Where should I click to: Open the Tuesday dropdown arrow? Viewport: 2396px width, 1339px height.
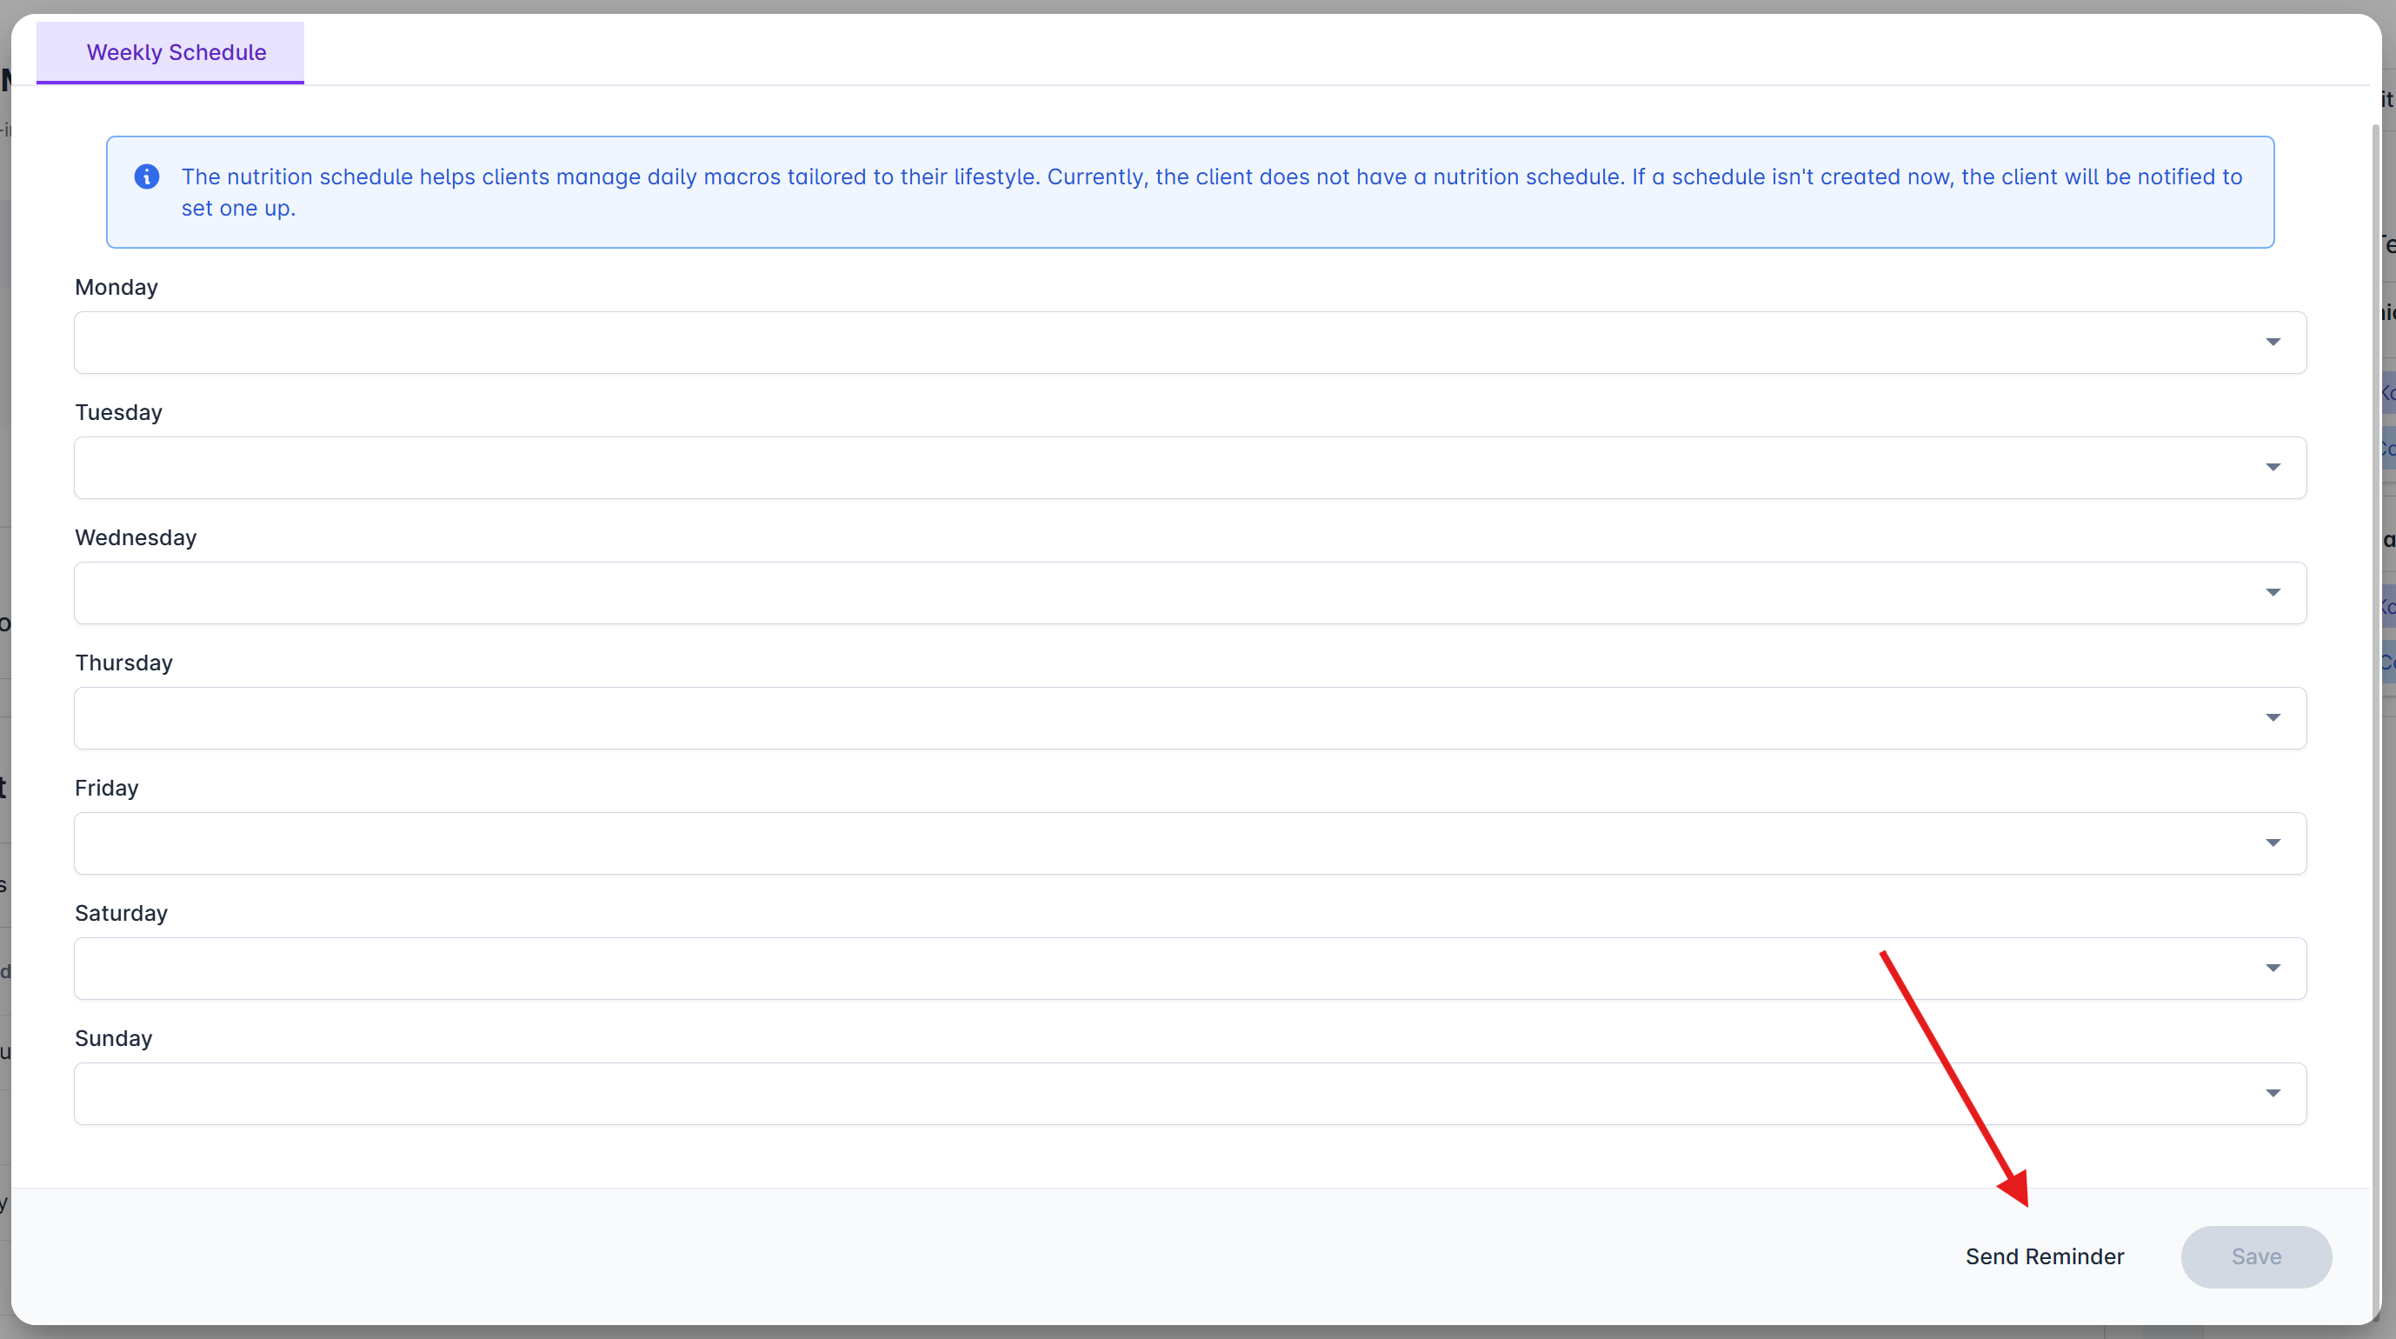coord(2273,467)
